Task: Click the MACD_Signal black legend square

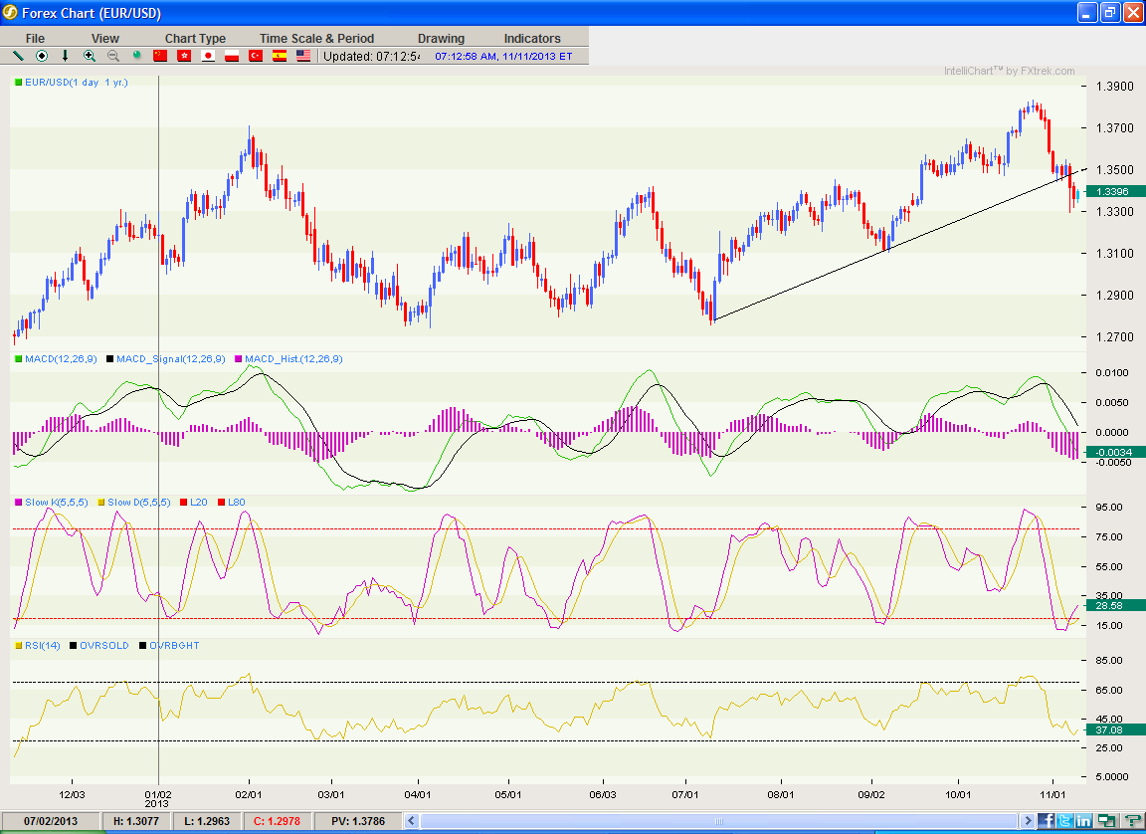Action: [109, 359]
